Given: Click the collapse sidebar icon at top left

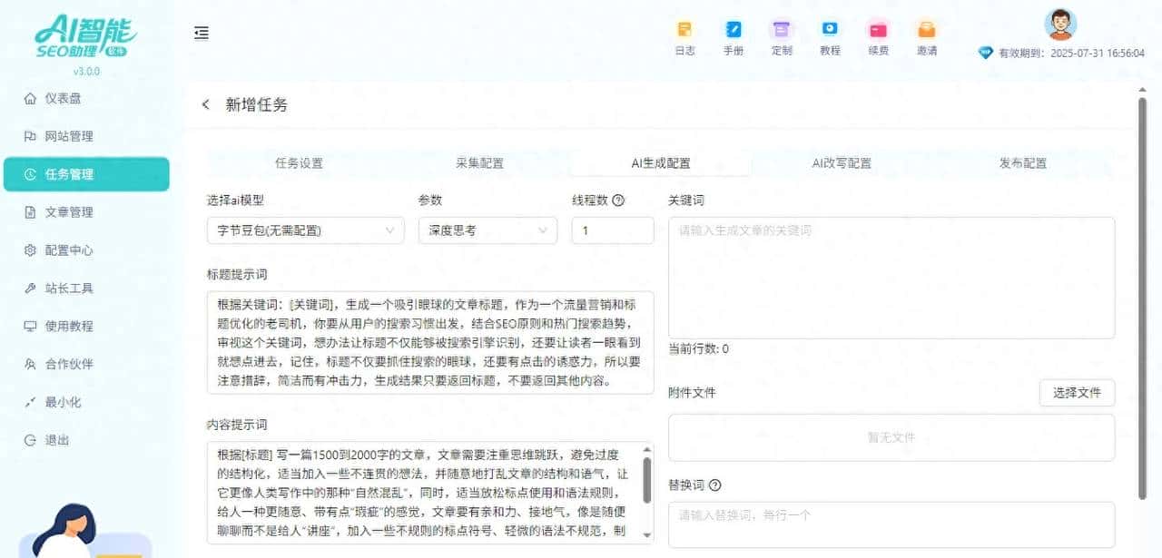Looking at the screenshot, I should click(x=202, y=32).
